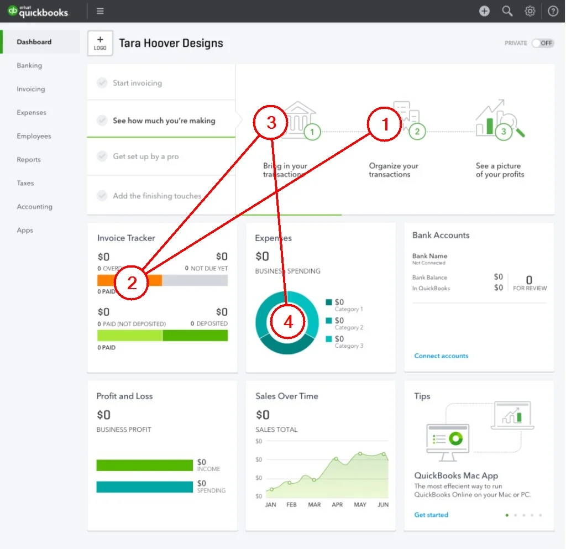
Task: Open the Help question mark
Action: coord(553,11)
